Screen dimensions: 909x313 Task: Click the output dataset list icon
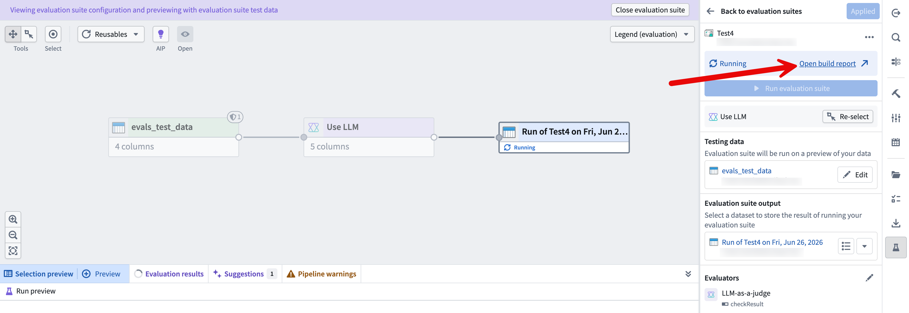846,246
